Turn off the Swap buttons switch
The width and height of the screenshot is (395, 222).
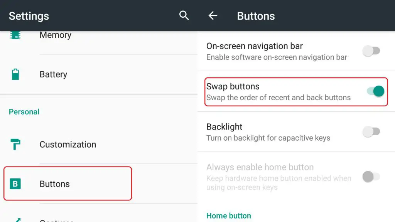pos(375,91)
